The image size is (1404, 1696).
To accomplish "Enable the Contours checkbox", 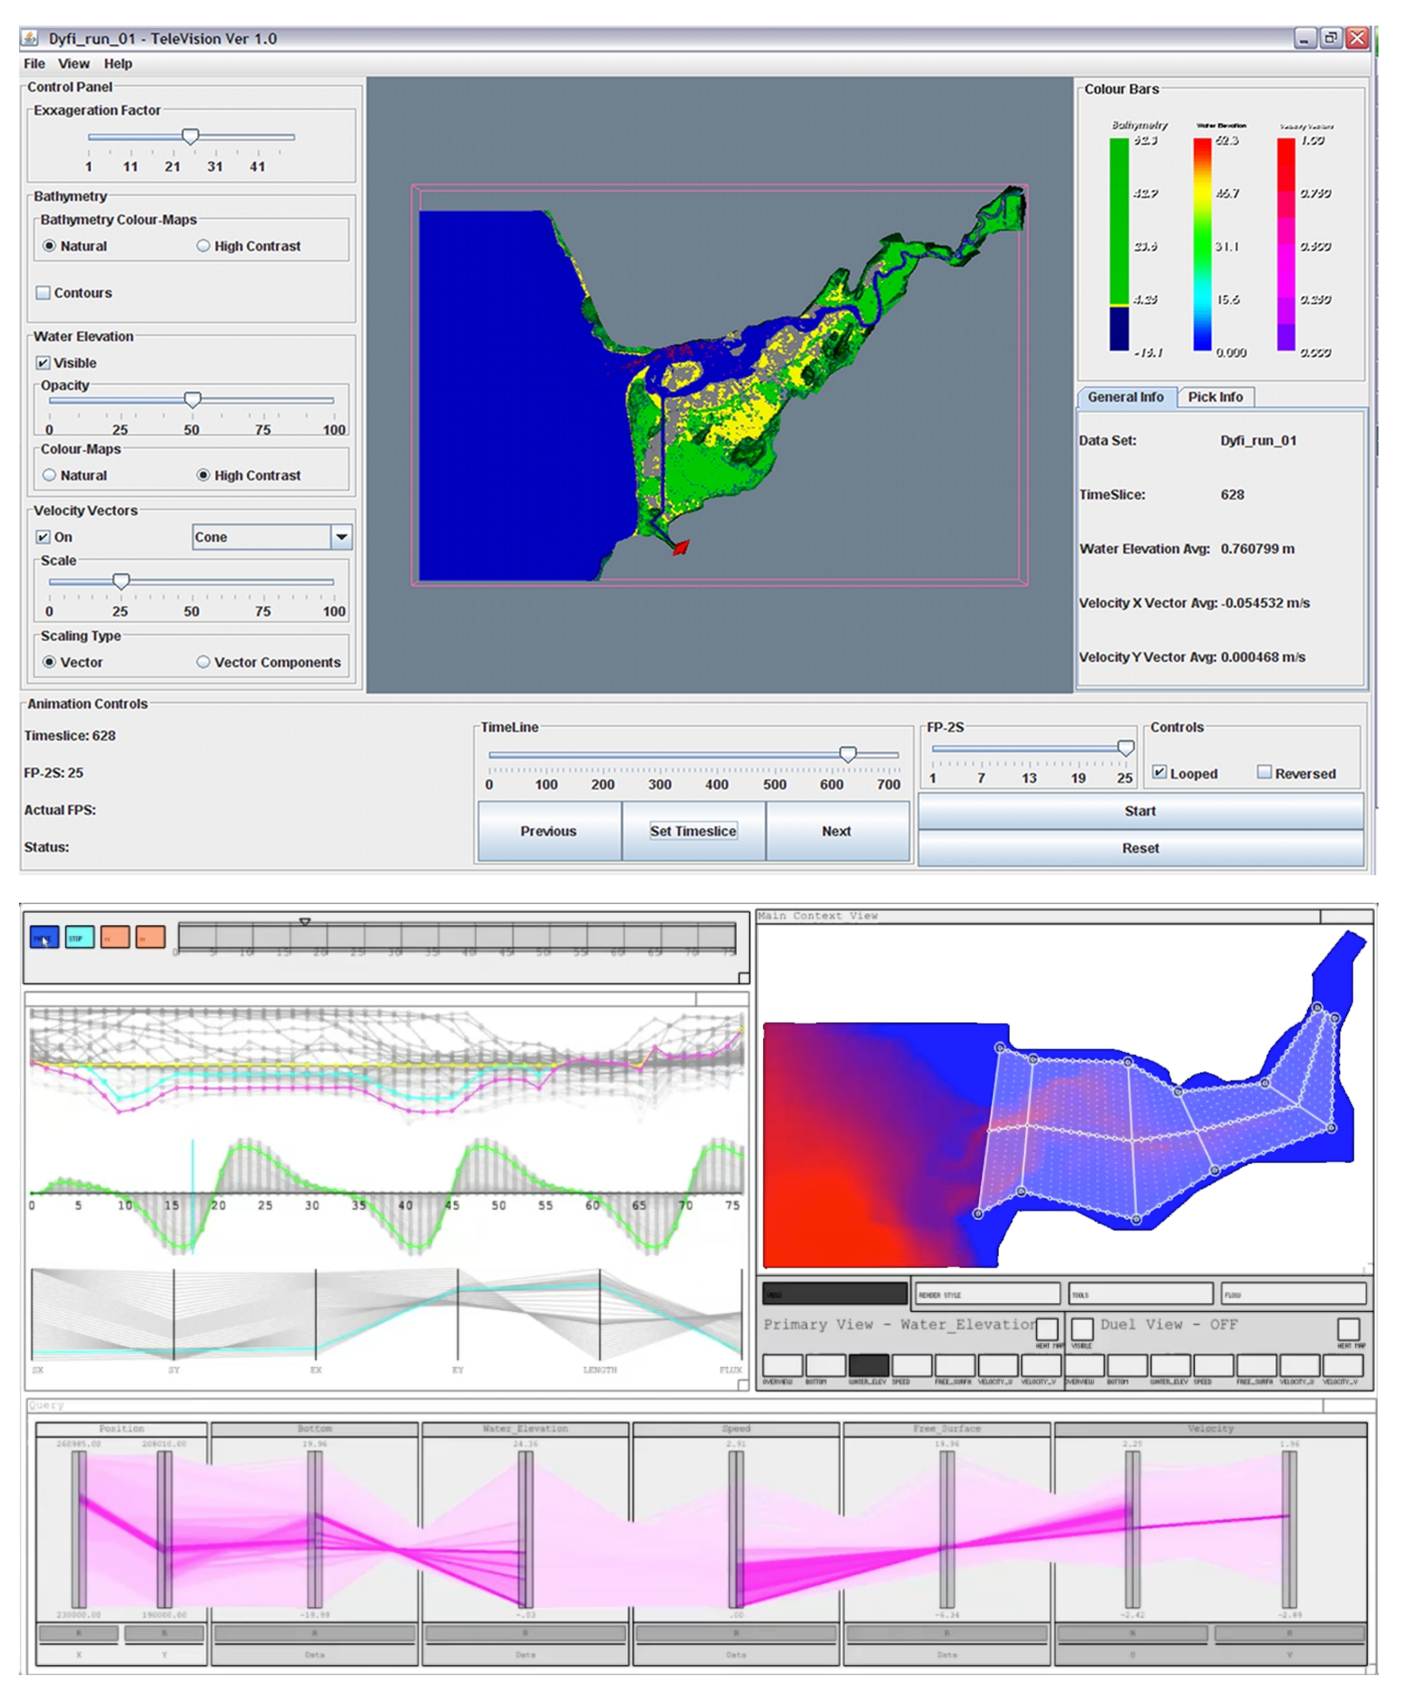I will tap(44, 293).
